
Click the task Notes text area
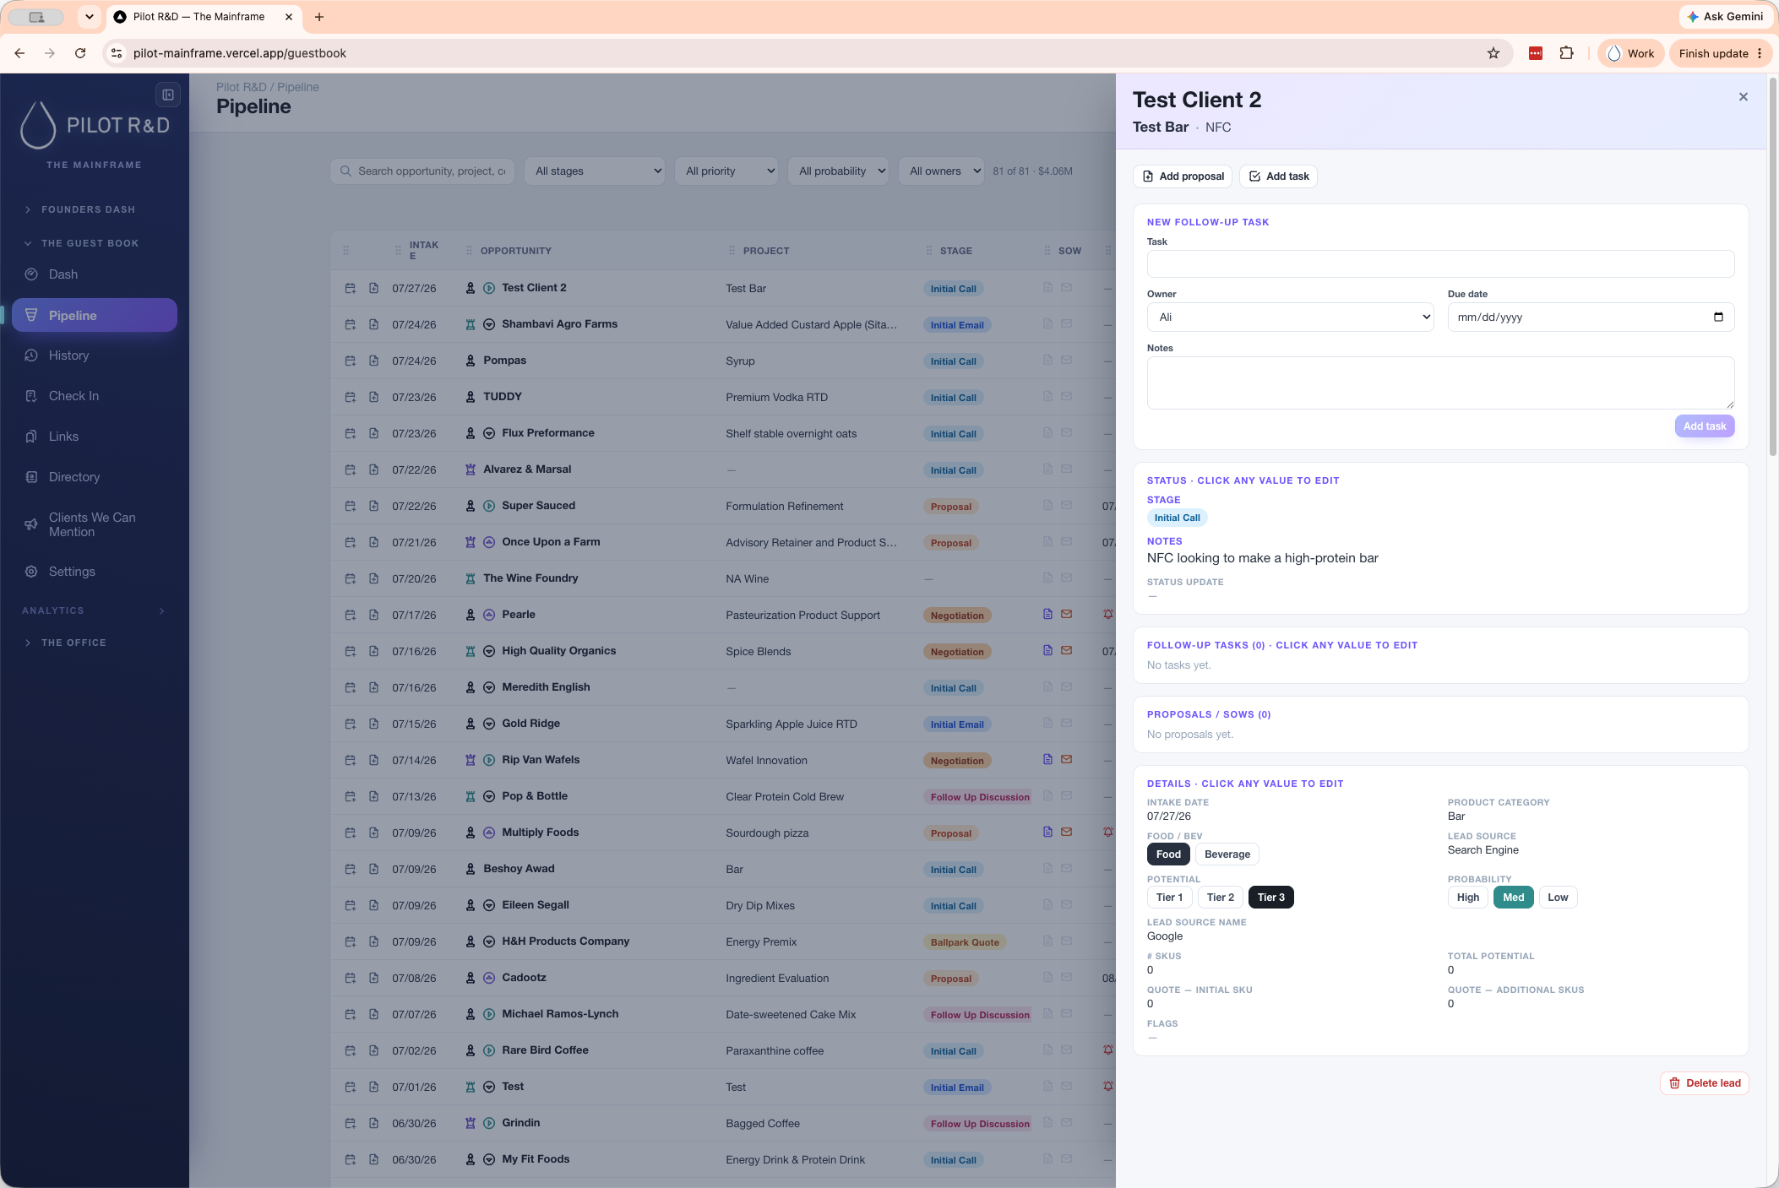tap(1441, 383)
